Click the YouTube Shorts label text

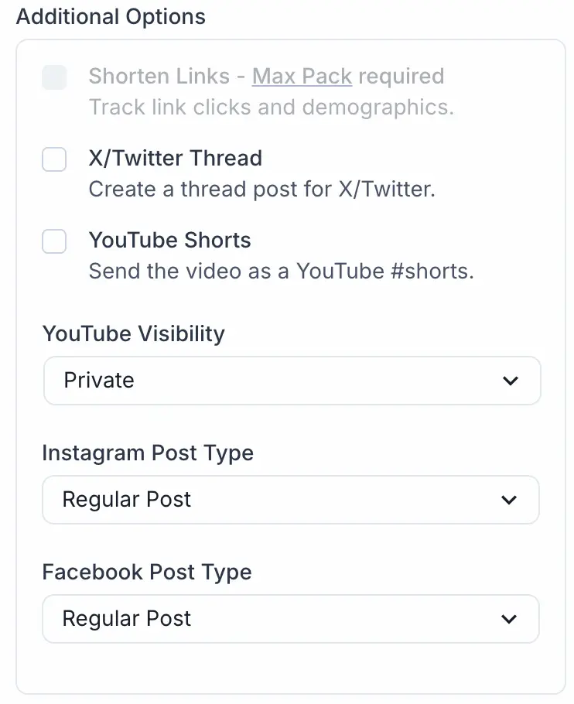click(169, 241)
